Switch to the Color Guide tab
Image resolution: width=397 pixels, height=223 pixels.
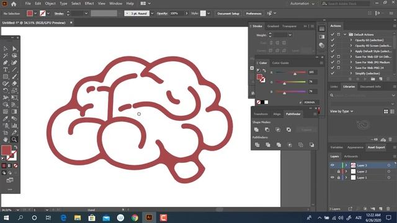280,63
